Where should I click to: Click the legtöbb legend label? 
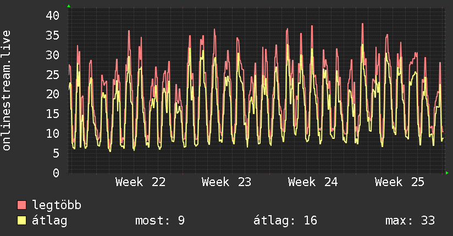click(x=57, y=205)
